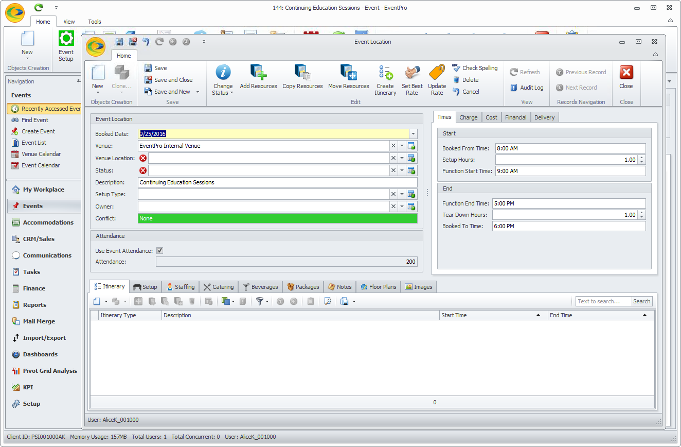
Task: Click the Copy Resources icon
Action: click(302, 72)
